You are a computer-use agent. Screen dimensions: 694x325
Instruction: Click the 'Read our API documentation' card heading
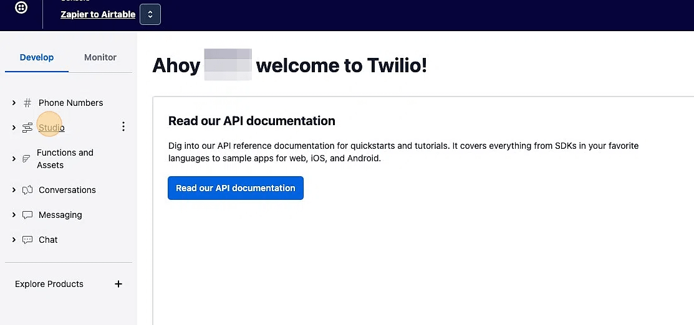click(251, 121)
